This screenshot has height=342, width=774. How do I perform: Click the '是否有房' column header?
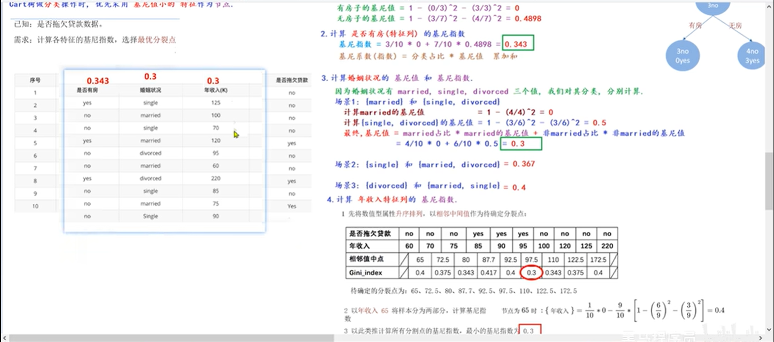click(x=87, y=90)
